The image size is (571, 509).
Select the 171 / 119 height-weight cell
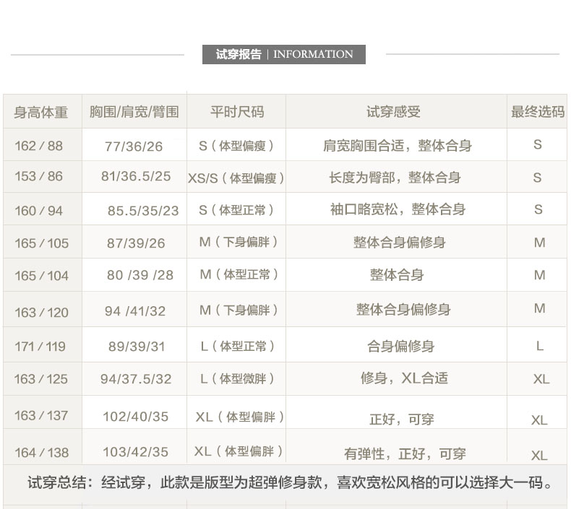pos(40,347)
